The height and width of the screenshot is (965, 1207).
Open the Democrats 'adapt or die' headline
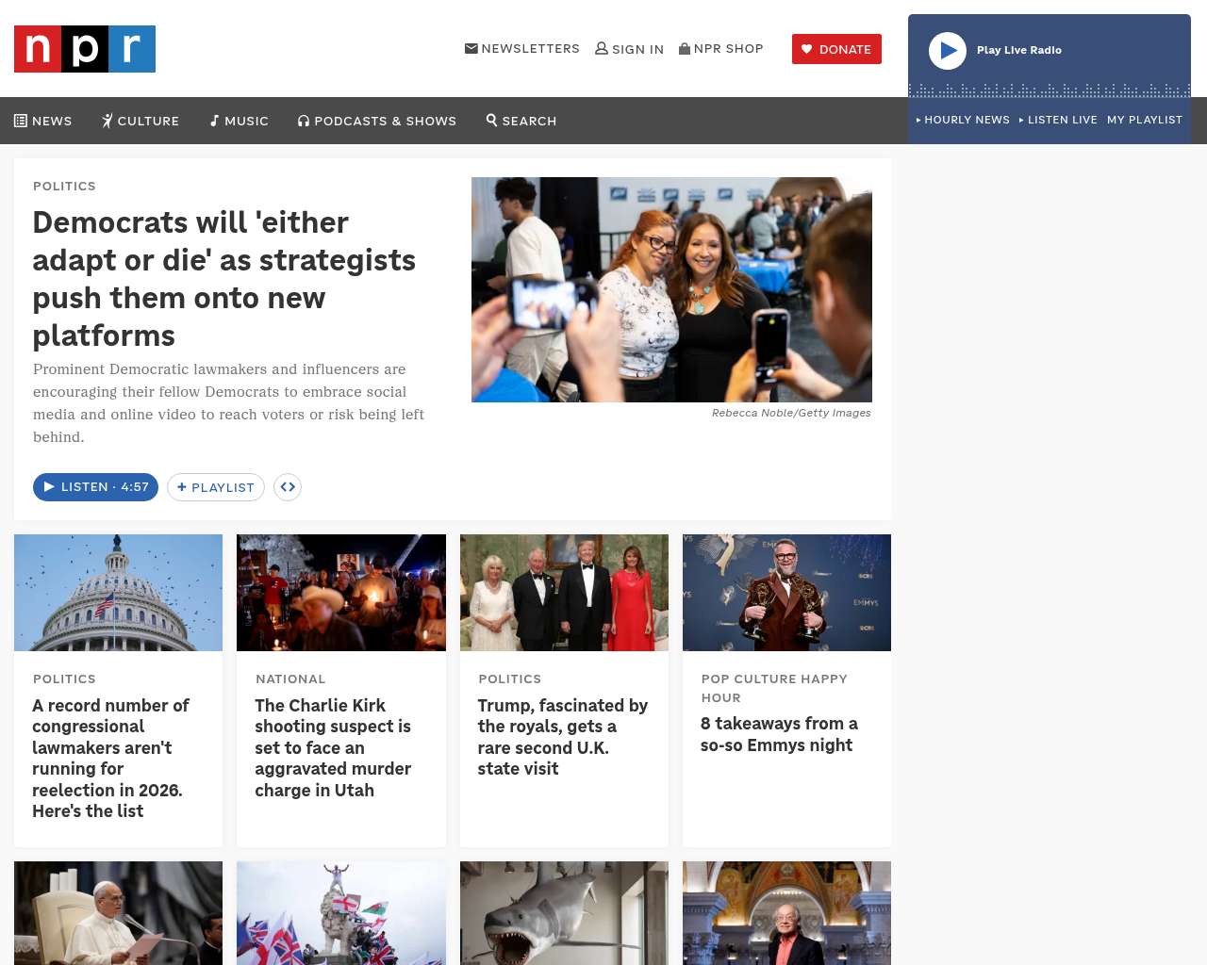(224, 279)
